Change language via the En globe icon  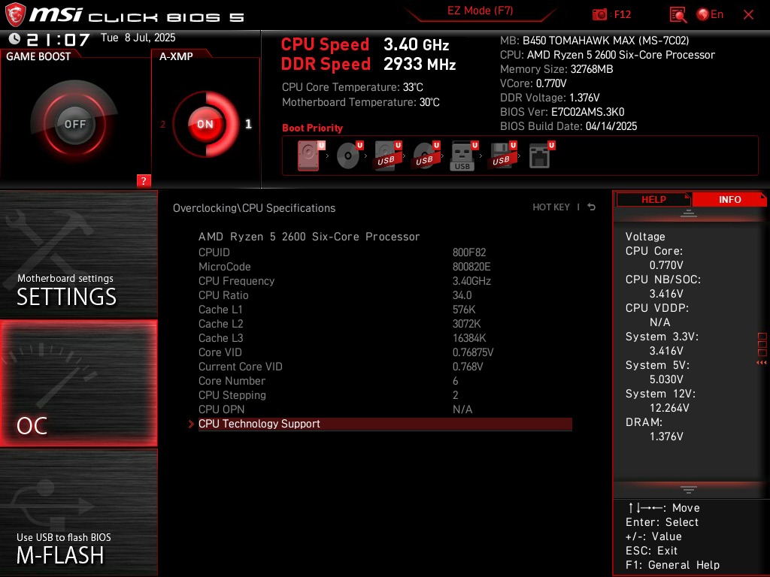(710, 15)
